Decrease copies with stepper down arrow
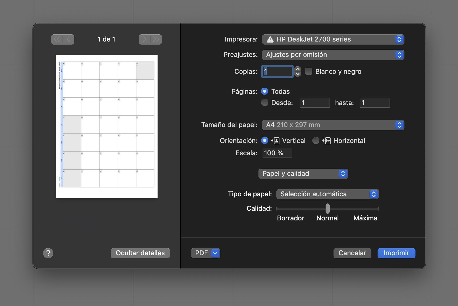Screen dimensions: 458x306 click(297, 74)
